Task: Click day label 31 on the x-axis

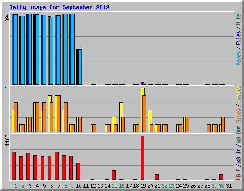Action: 229,186
